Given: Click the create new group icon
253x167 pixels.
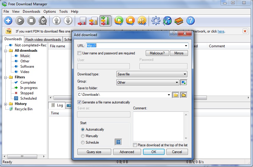Looking at the screenshot, I should click(x=184, y=82).
